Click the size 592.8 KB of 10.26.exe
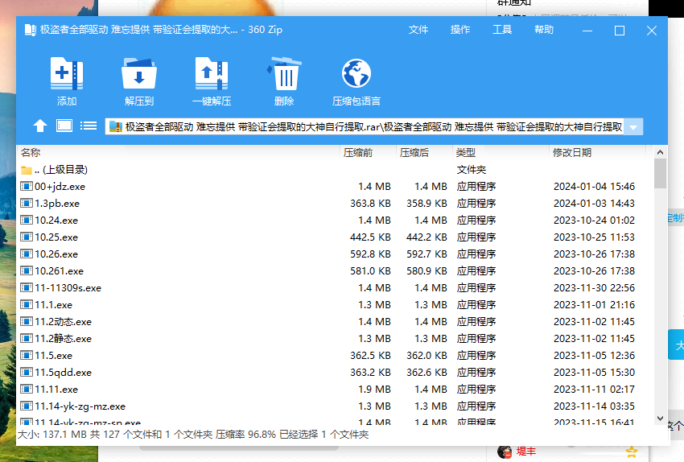The height and width of the screenshot is (462, 684). 370,254
